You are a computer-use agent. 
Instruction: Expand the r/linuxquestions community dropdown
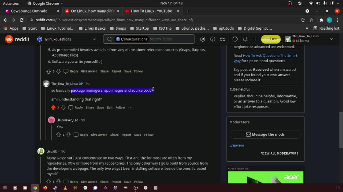[94, 39]
